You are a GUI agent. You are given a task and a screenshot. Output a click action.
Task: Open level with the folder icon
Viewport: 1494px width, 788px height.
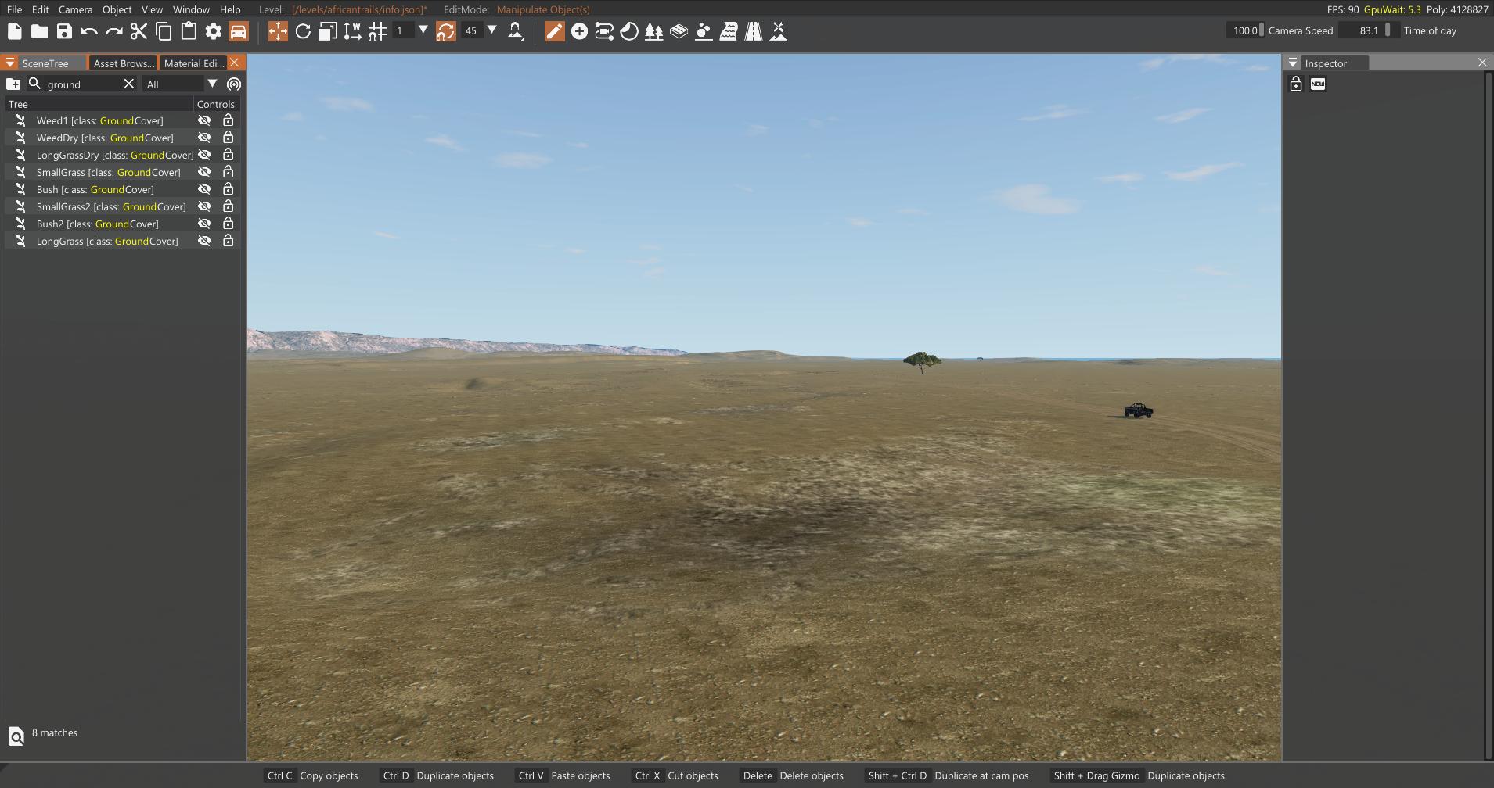[x=39, y=31]
